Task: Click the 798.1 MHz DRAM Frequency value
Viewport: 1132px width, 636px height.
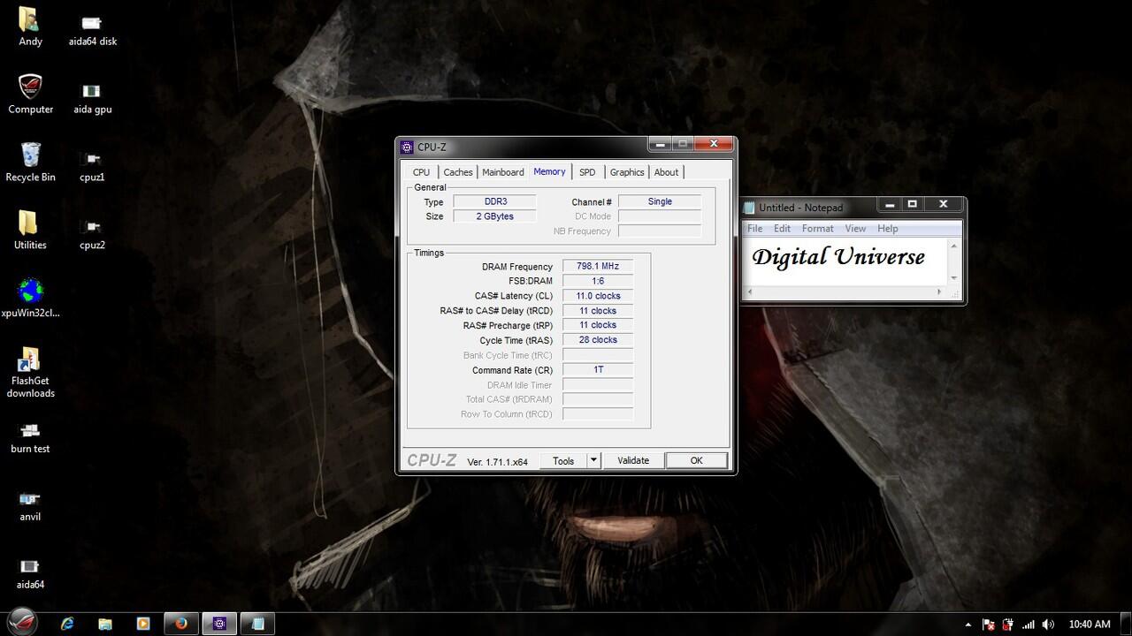Action: (x=598, y=266)
